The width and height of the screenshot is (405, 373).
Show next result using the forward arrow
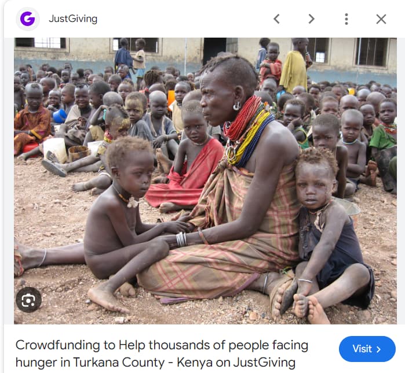312,19
